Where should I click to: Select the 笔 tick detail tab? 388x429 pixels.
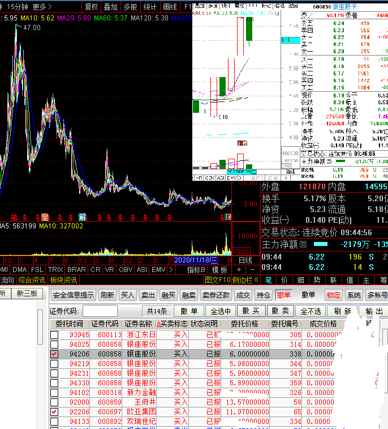pyautogui.click(x=269, y=280)
